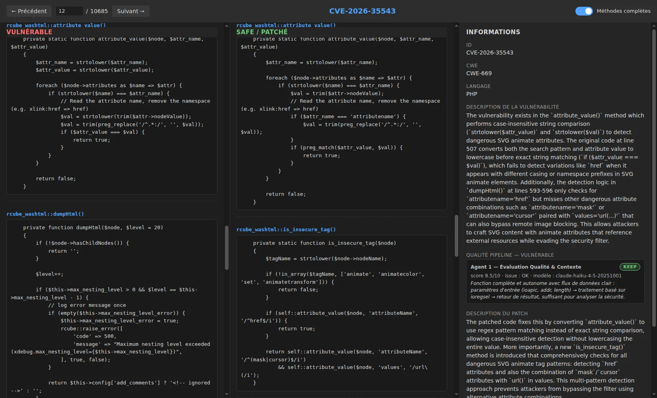The width and height of the screenshot is (657, 398).
Task: Click the QUALITÉ PIPELINE — VULNÉRABLE heading
Action: point(510,255)
